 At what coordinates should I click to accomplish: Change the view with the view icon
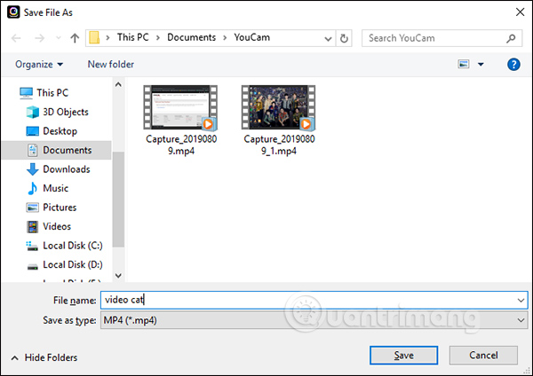[x=464, y=64]
